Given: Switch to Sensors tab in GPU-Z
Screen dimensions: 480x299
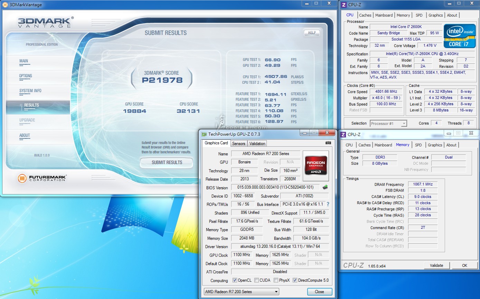Looking at the screenshot, I should click(238, 143).
